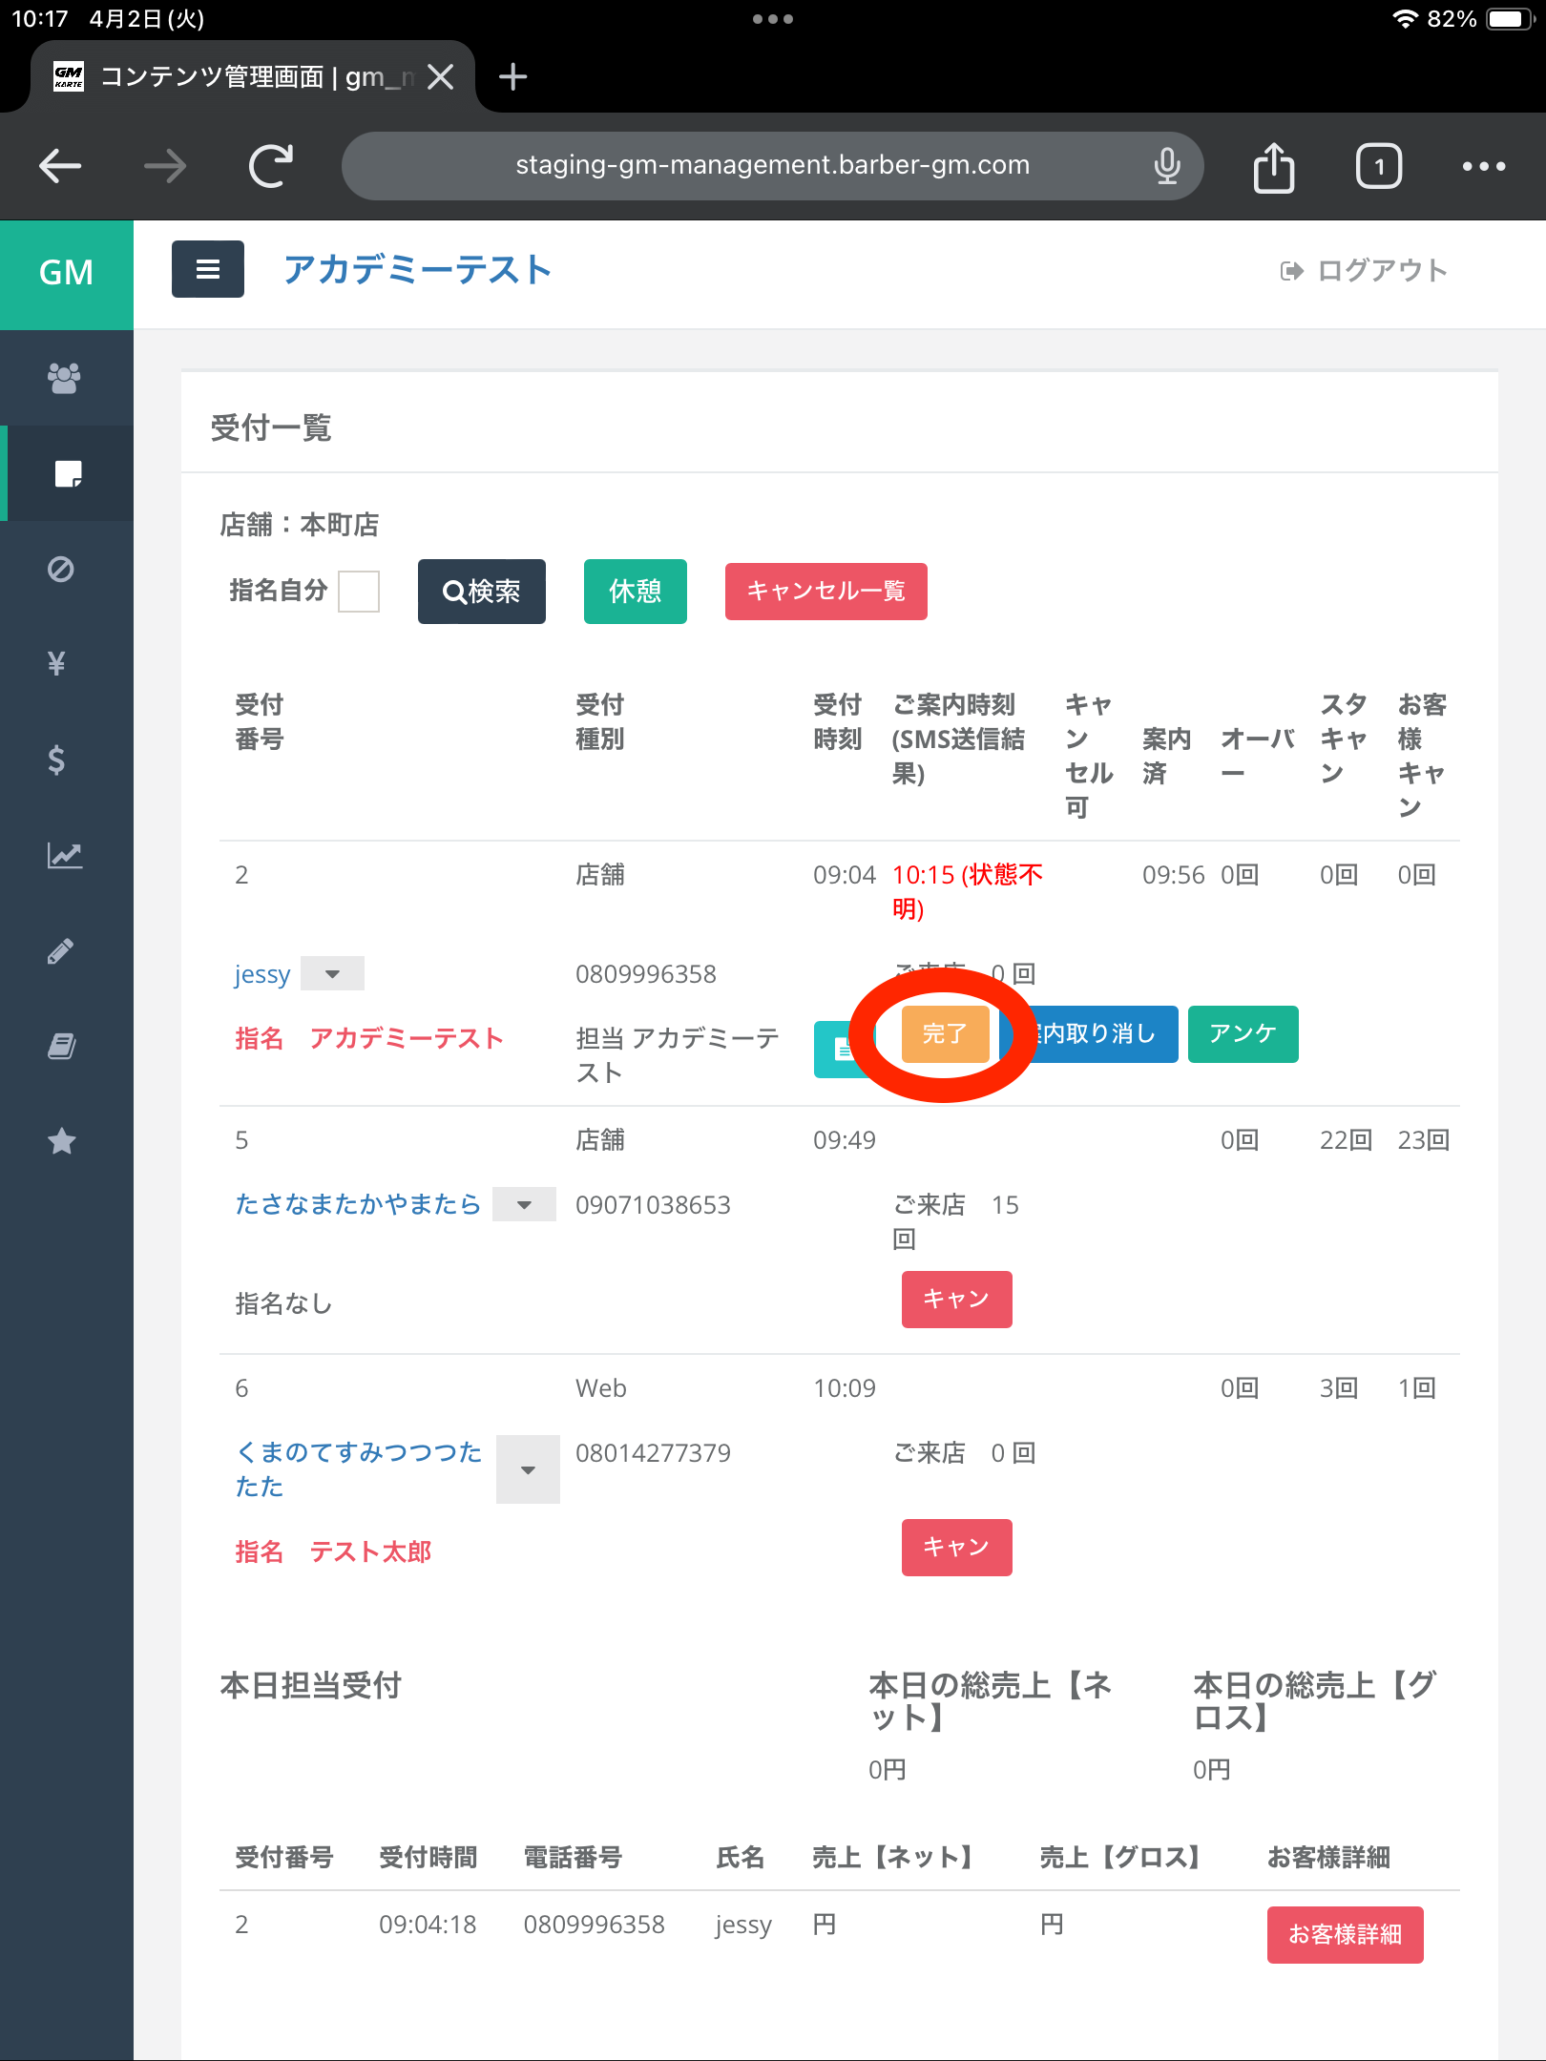This screenshot has height=2061, width=1546.
Task: Select the pencil edit sidebar icon
Action: (61, 950)
